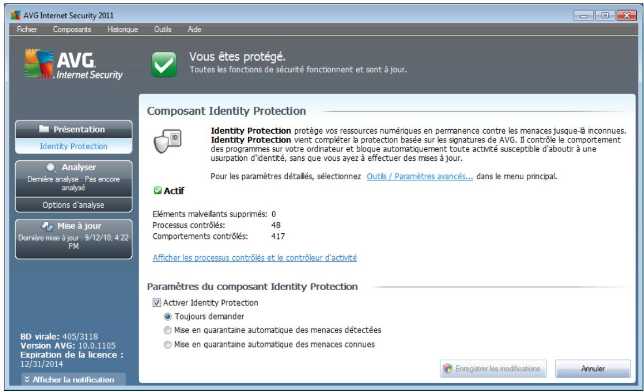
Task: Click the green protected checkmark status icon
Action: tap(164, 65)
